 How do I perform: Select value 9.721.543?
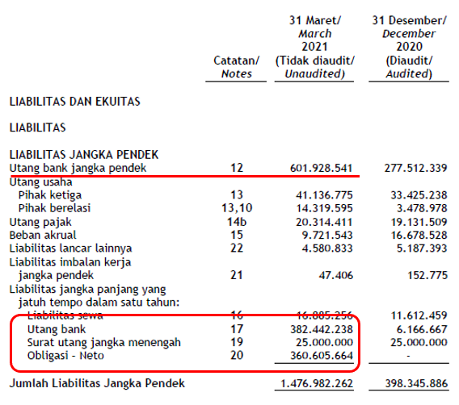(x=327, y=235)
